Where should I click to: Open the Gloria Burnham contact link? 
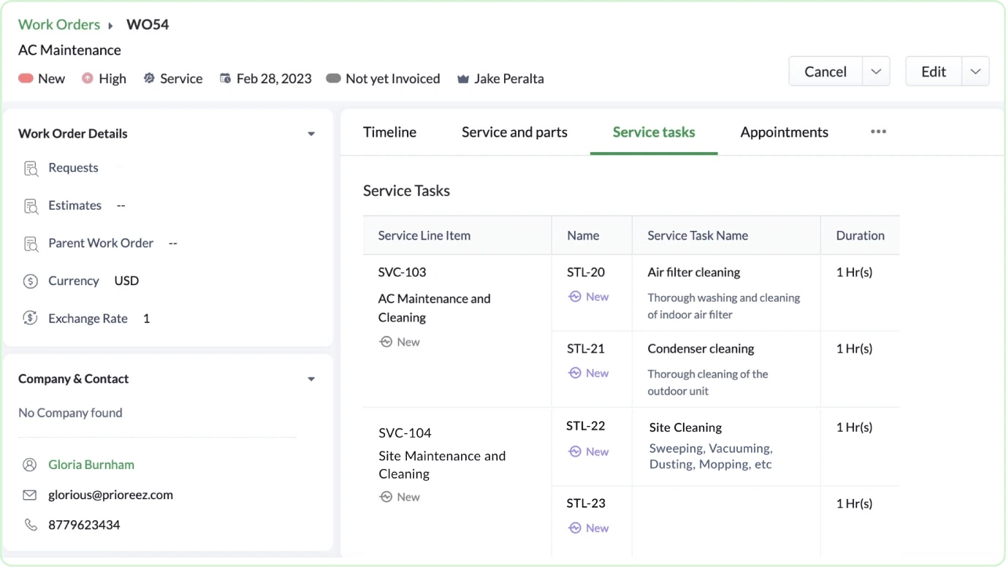(x=91, y=465)
